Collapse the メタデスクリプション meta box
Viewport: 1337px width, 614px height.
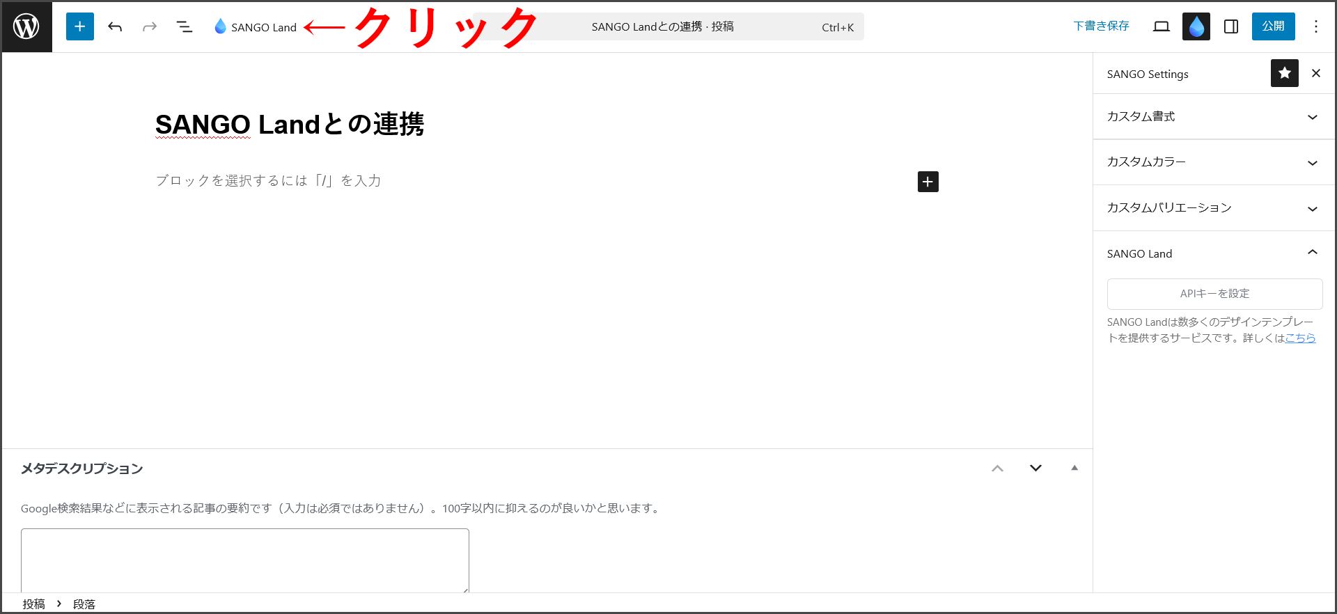pos(1074,469)
